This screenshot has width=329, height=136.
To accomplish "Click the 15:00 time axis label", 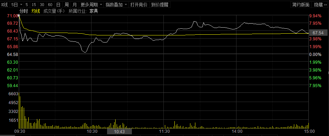I will 310,131.
